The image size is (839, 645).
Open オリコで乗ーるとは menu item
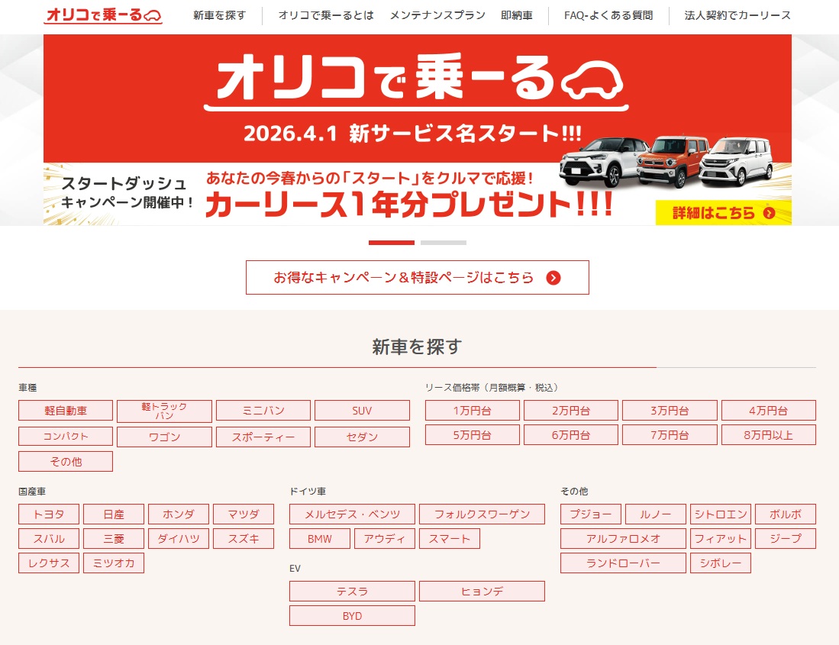coord(326,15)
